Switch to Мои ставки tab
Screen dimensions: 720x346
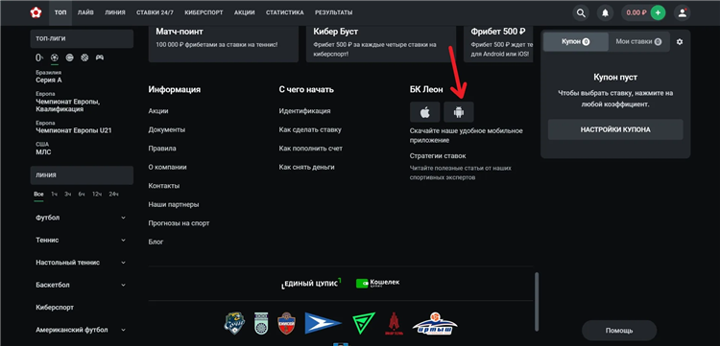pyautogui.click(x=638, y=42)
